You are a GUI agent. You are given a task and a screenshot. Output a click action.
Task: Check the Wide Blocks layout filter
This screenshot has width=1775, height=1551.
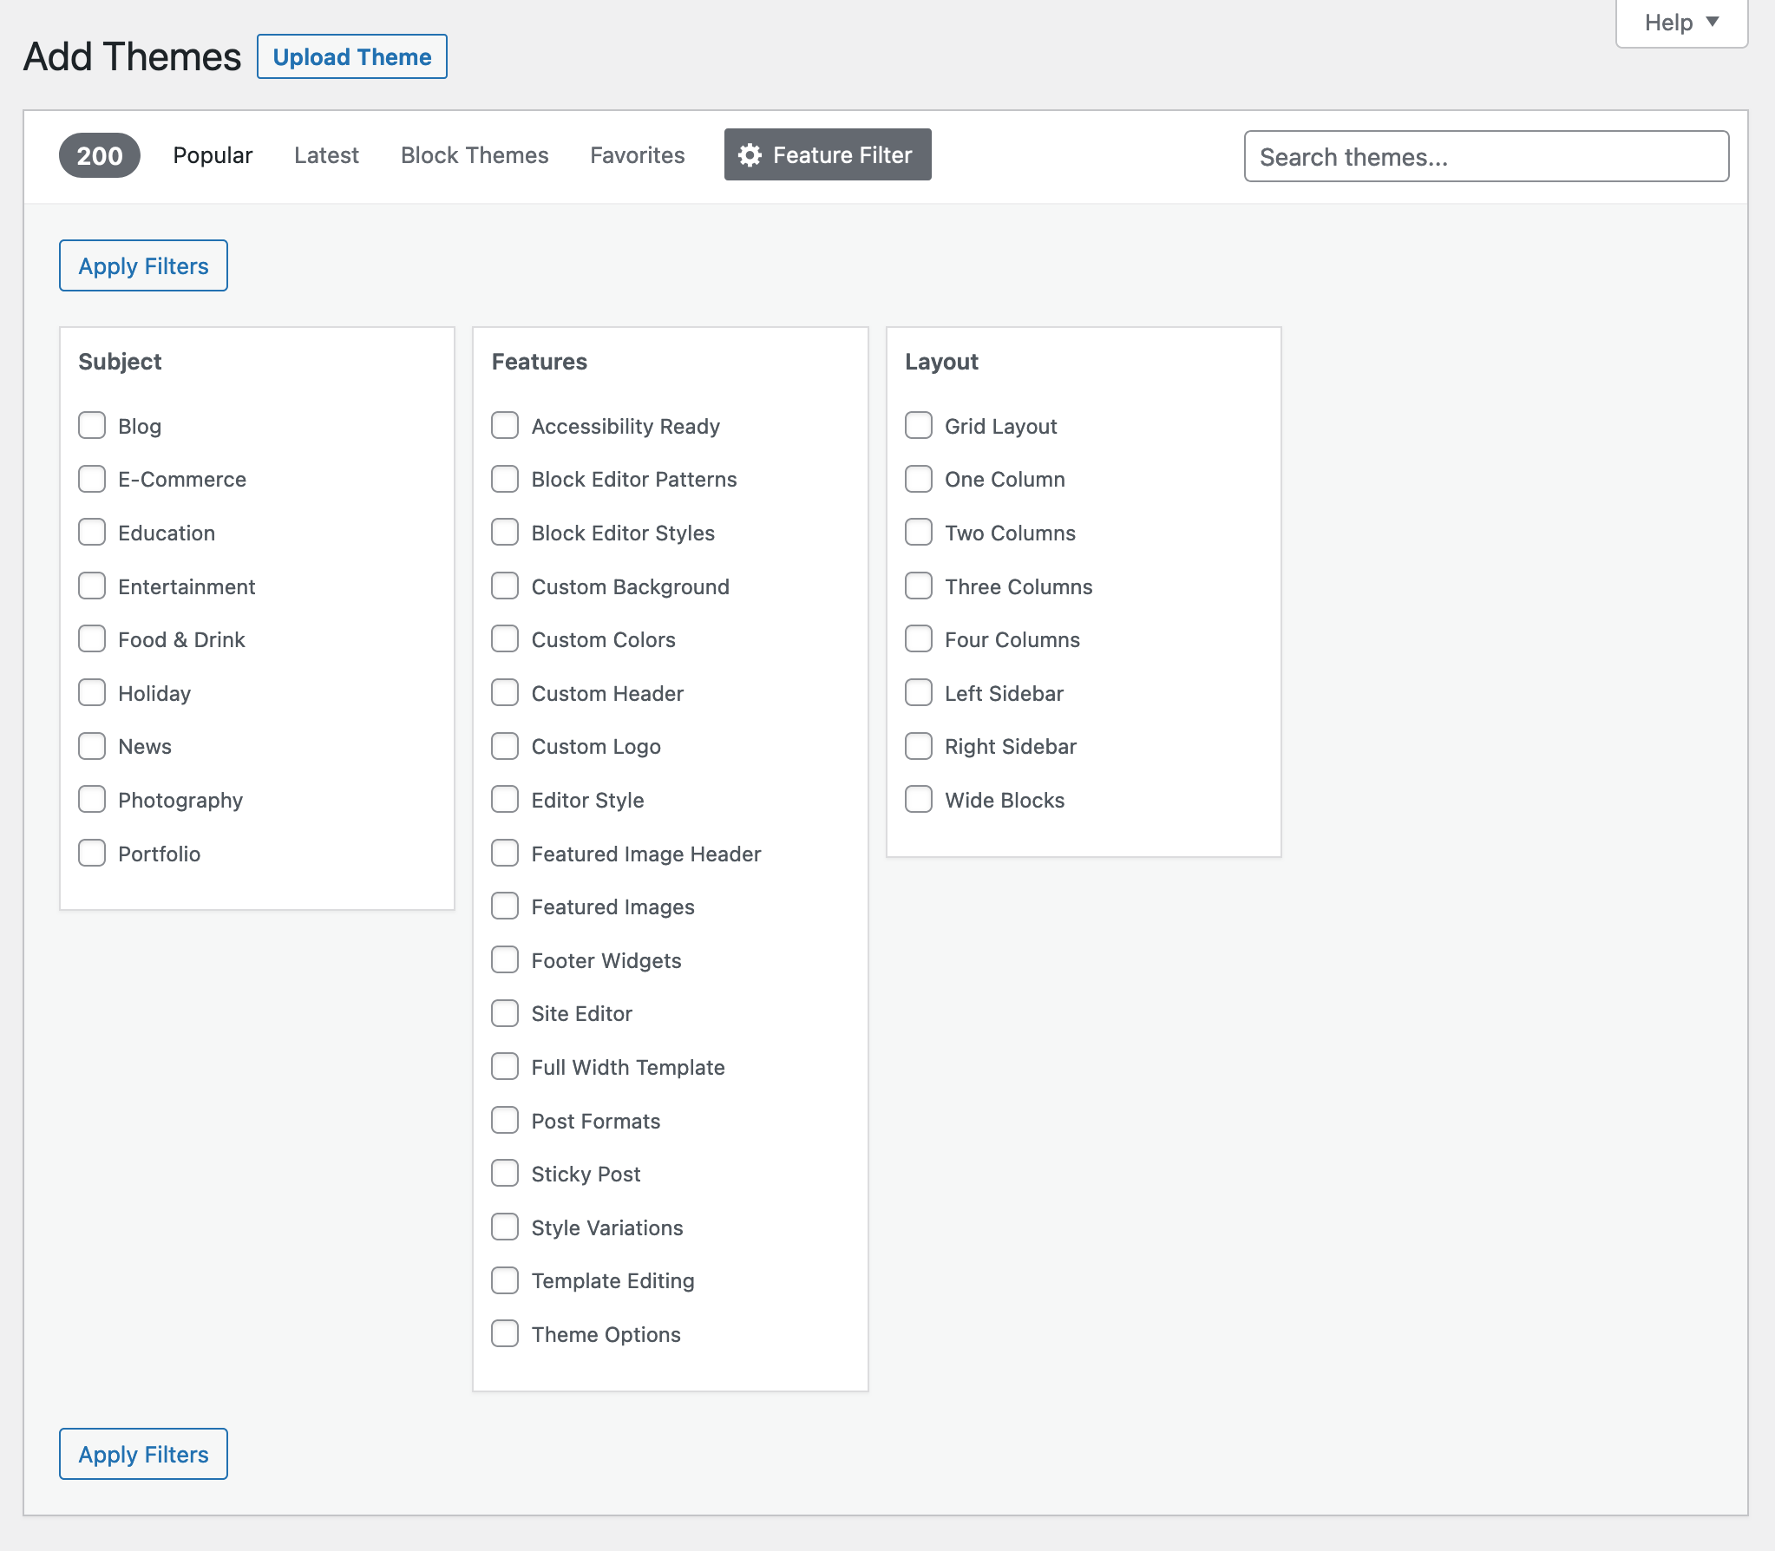tap(919, 799)
